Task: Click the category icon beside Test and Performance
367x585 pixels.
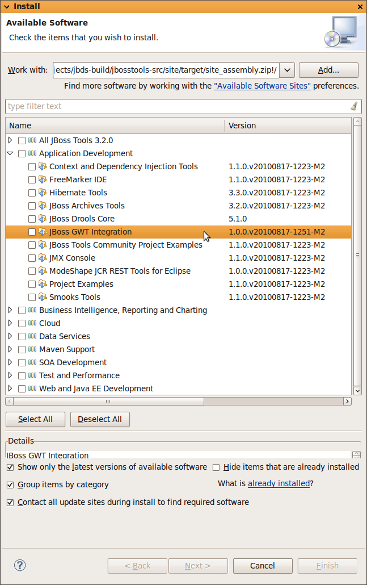Action: point(32,375)
